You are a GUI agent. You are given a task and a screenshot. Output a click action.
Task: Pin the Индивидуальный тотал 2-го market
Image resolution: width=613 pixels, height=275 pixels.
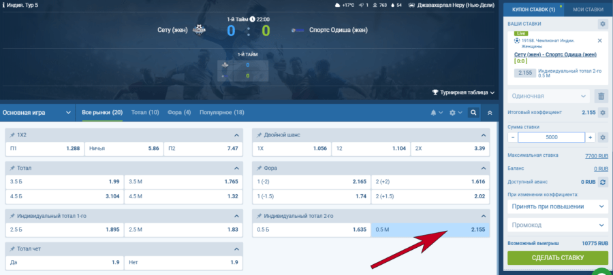tap(259, 216)
